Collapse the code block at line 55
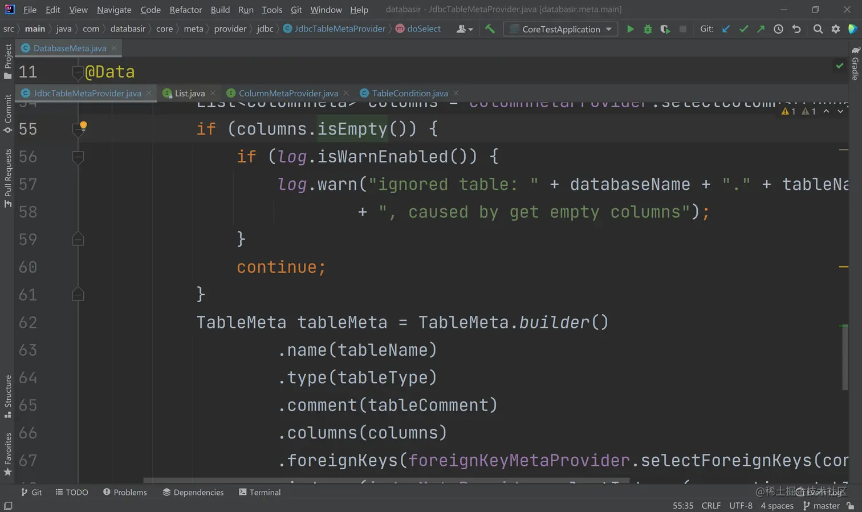Viewport: 862px width, 512px height. pyautogui.click(x=78, y=131)
